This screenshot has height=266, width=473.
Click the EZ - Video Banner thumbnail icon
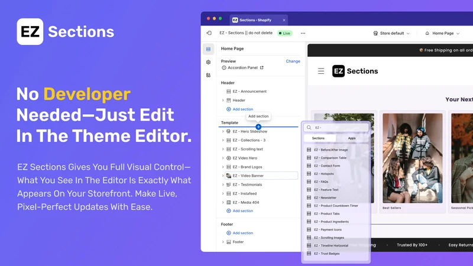click(x=229, y=176)
